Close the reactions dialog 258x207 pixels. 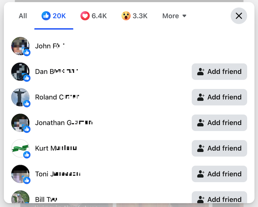(x=239, y=16)
